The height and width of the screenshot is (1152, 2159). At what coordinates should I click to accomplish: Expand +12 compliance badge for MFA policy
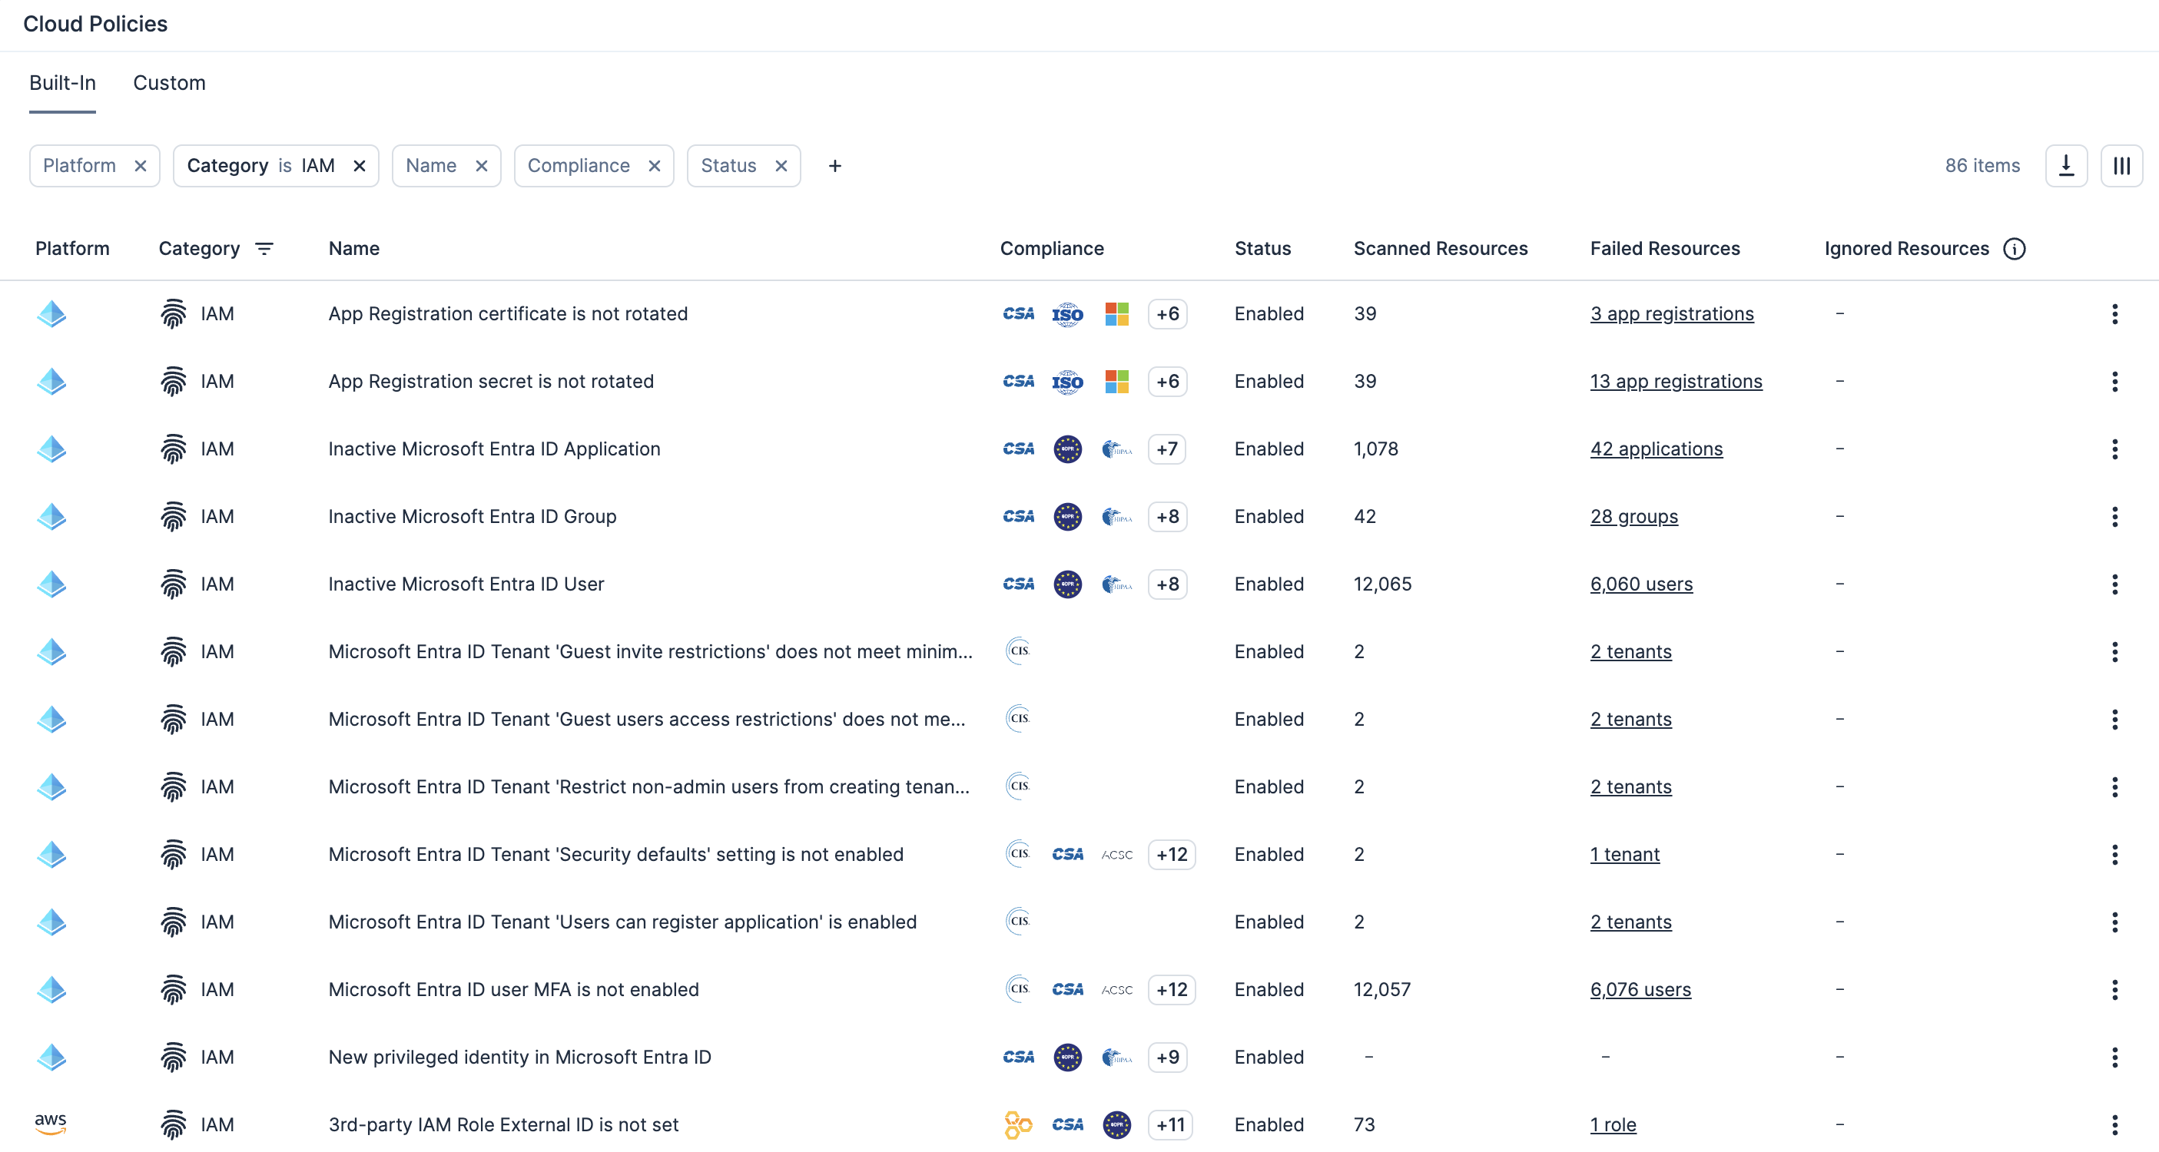(x=1171, y=989)
